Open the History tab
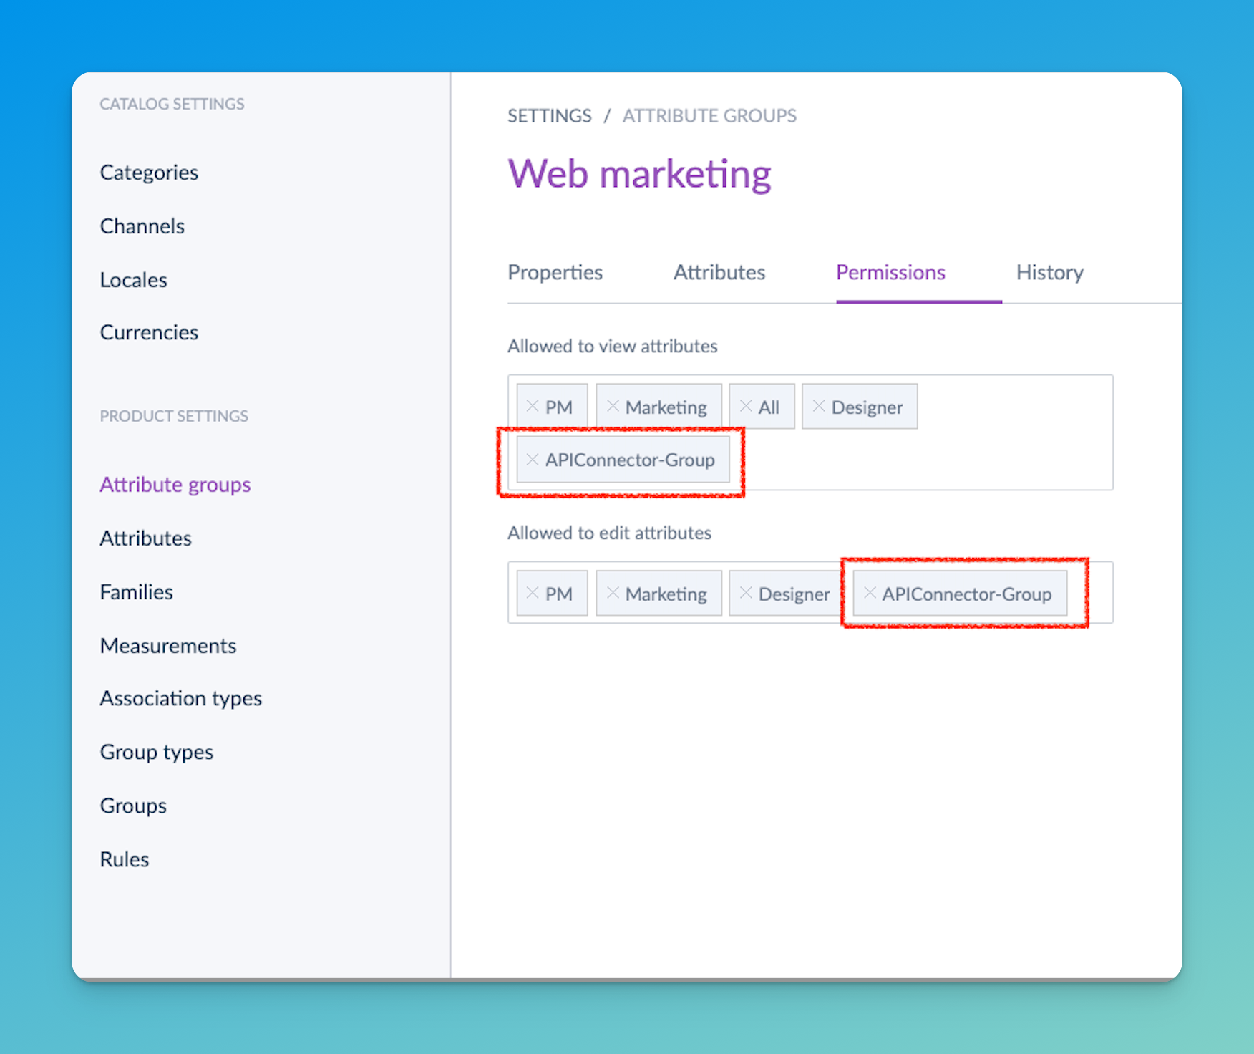This screenshot has height=1054, width=1254. pos(1049,272)
